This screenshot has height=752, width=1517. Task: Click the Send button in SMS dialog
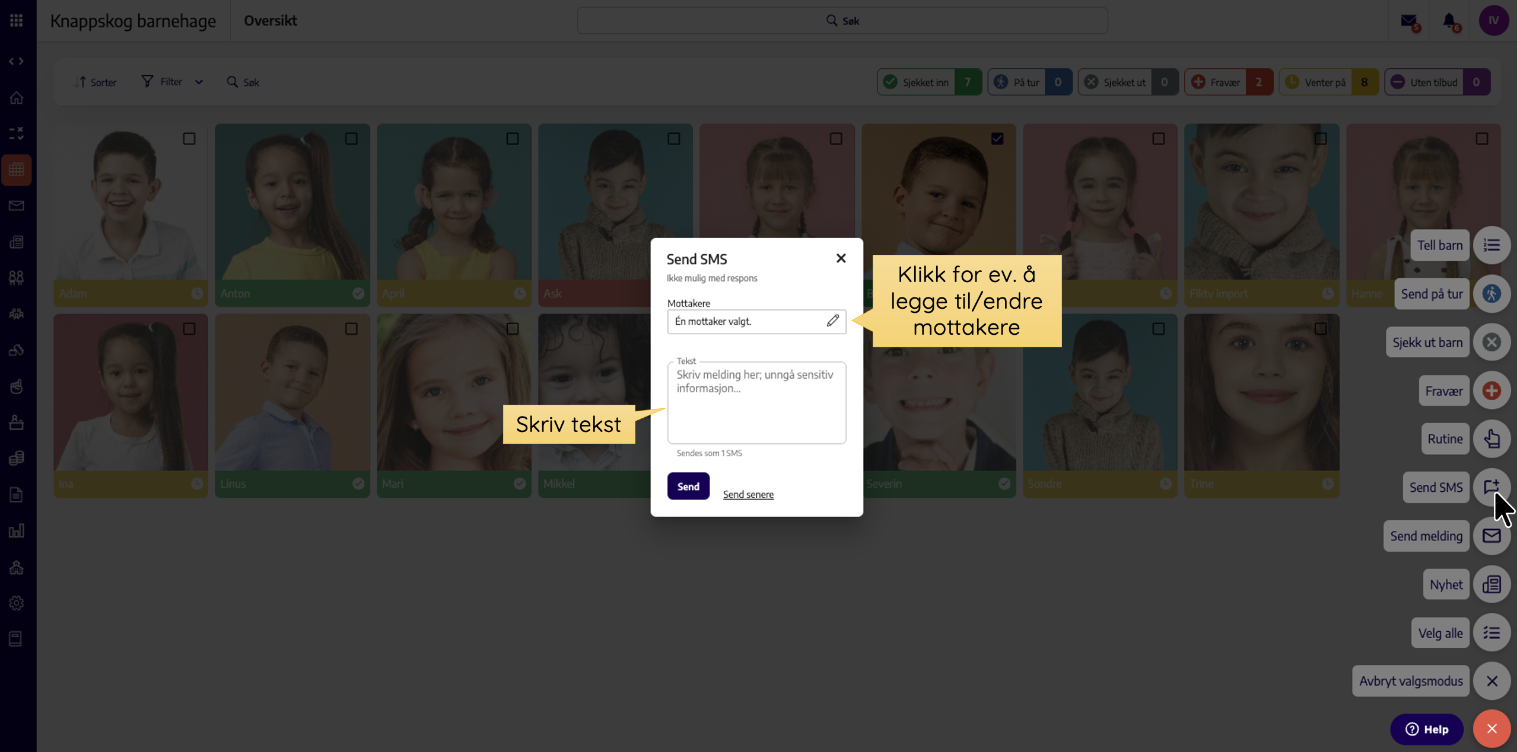pos(688,486)
